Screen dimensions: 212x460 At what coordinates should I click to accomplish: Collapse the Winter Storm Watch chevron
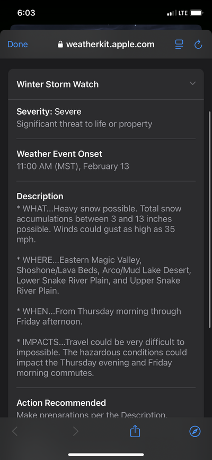pos(192,83)
